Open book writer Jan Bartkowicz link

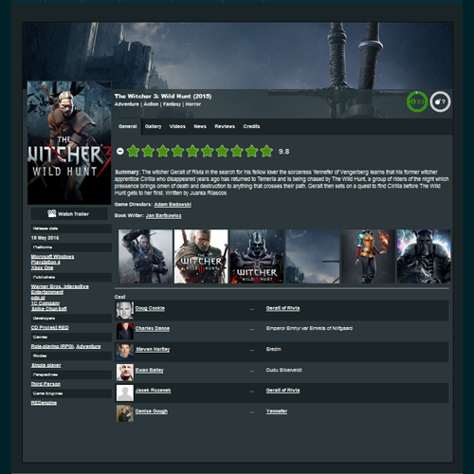coord(163,215)
